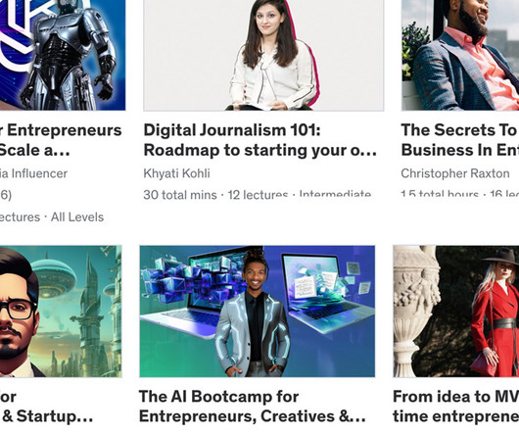Open the Digital Journalism 101 course thumbnail
Image resolution: width=519 pixels, height=433 pixels.
point(263,55)
